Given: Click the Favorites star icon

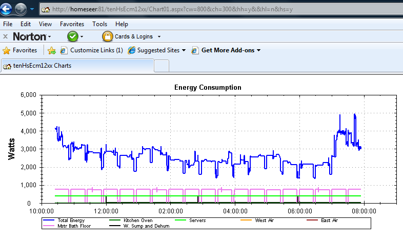Looking at the screenshot, I should click(x=7, y=50).
